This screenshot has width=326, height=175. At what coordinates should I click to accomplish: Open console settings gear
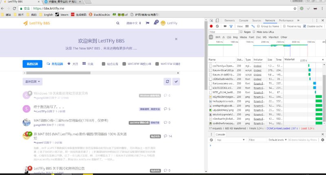point(322,140)
